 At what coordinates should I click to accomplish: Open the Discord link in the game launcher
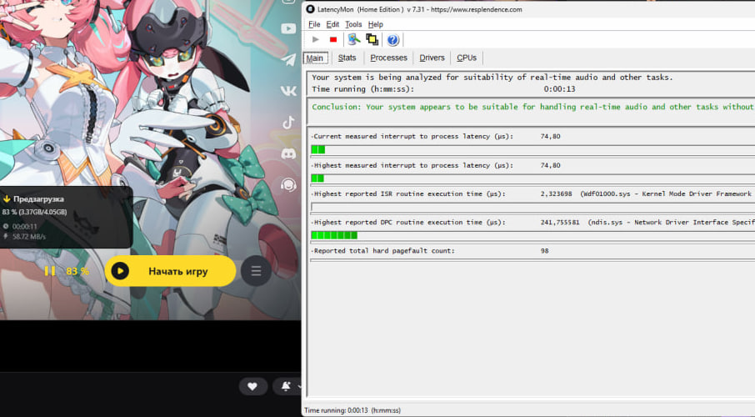point(288,153)
